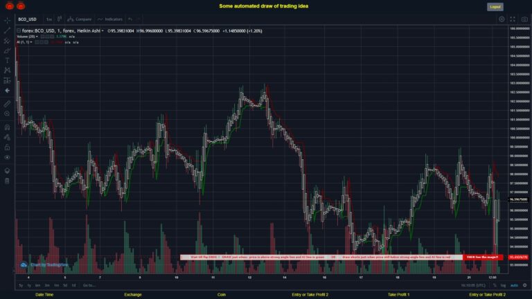Open the Indicators menu
Viewport: 532px width, 299px height.
point(110,19)
